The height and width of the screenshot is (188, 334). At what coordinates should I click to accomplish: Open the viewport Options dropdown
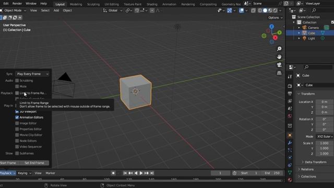click(x=275, y=18)
